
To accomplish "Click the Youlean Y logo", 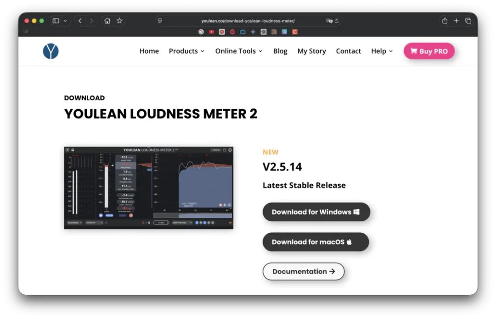I will [51, 51].
